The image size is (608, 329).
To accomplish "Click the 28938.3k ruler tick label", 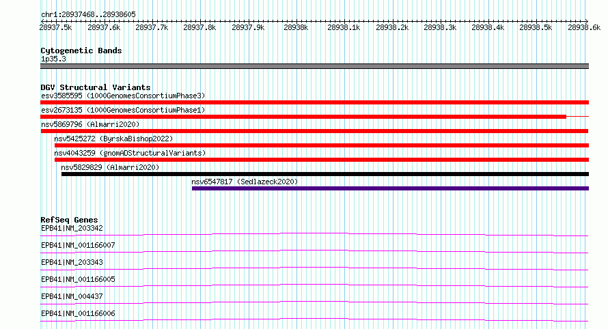I will [440, 27].
